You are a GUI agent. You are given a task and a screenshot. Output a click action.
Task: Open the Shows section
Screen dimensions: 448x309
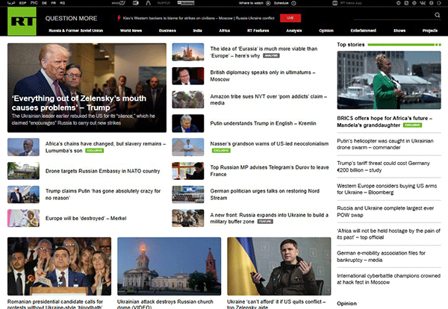click(399, 31)
